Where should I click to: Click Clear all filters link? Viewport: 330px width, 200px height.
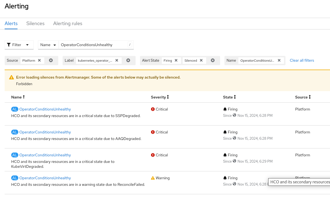302,60
